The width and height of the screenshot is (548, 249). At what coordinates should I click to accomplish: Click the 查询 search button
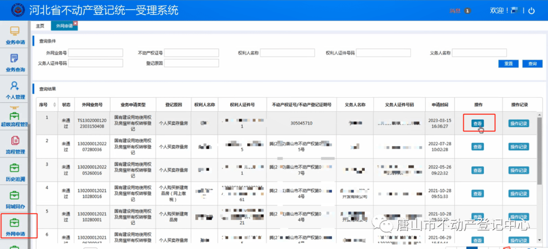pos(532,63)
